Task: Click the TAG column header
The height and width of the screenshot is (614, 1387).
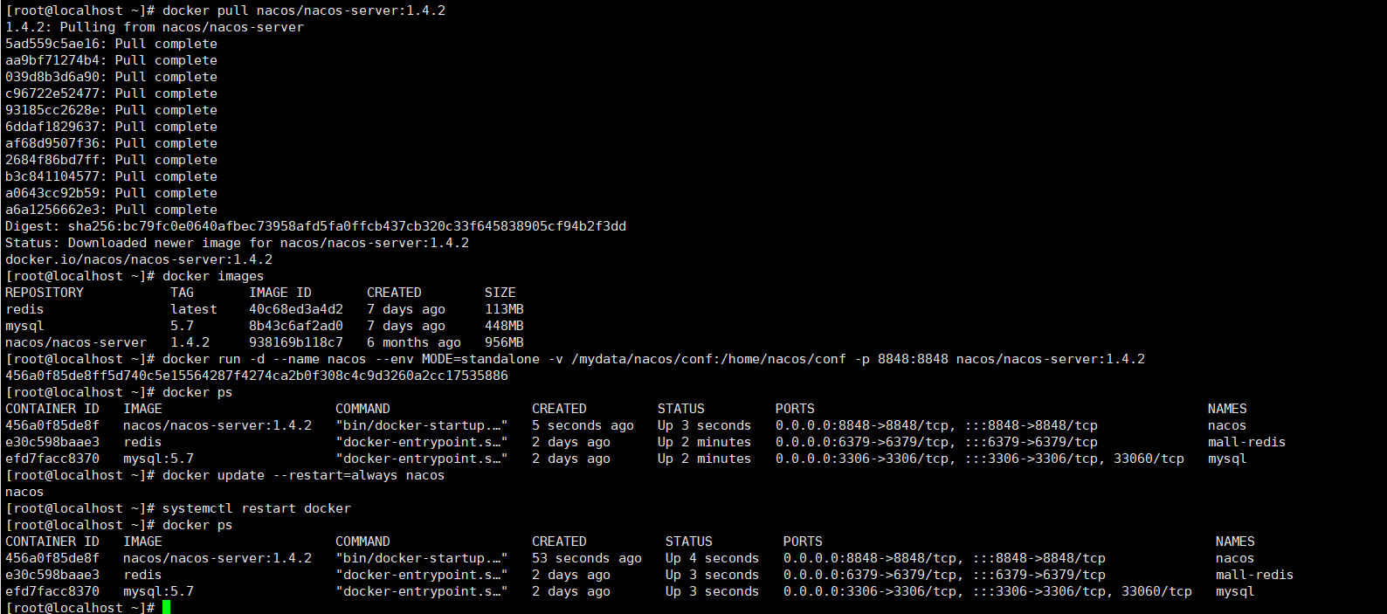Action: pos(182,293)
